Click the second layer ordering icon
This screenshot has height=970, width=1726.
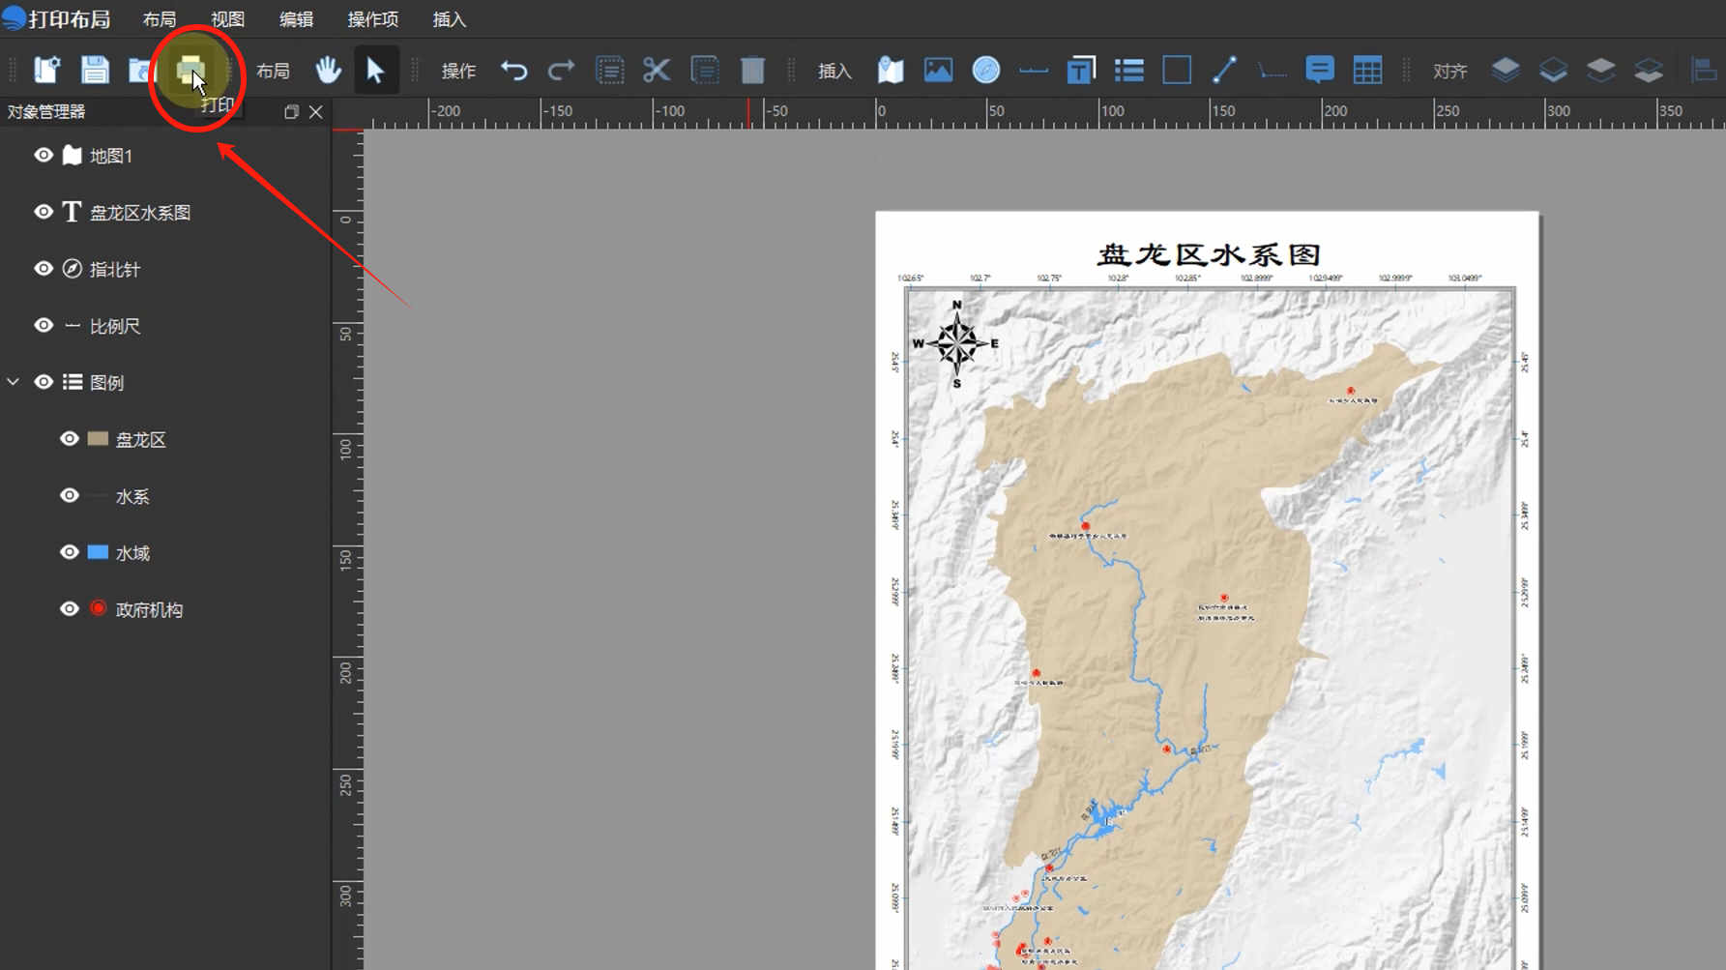click(1553, 71)
